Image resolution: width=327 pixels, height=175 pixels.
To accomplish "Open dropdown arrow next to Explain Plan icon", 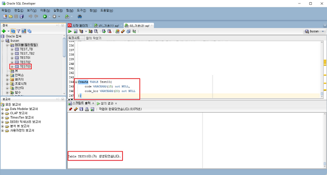I will pyautogui.click(x=86, y=31).
